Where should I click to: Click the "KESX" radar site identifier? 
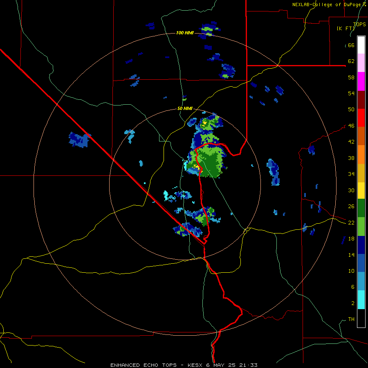(195, 365)
